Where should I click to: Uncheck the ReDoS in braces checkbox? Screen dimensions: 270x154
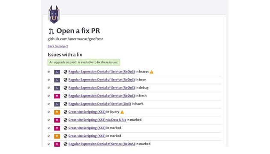coord(49,72)
